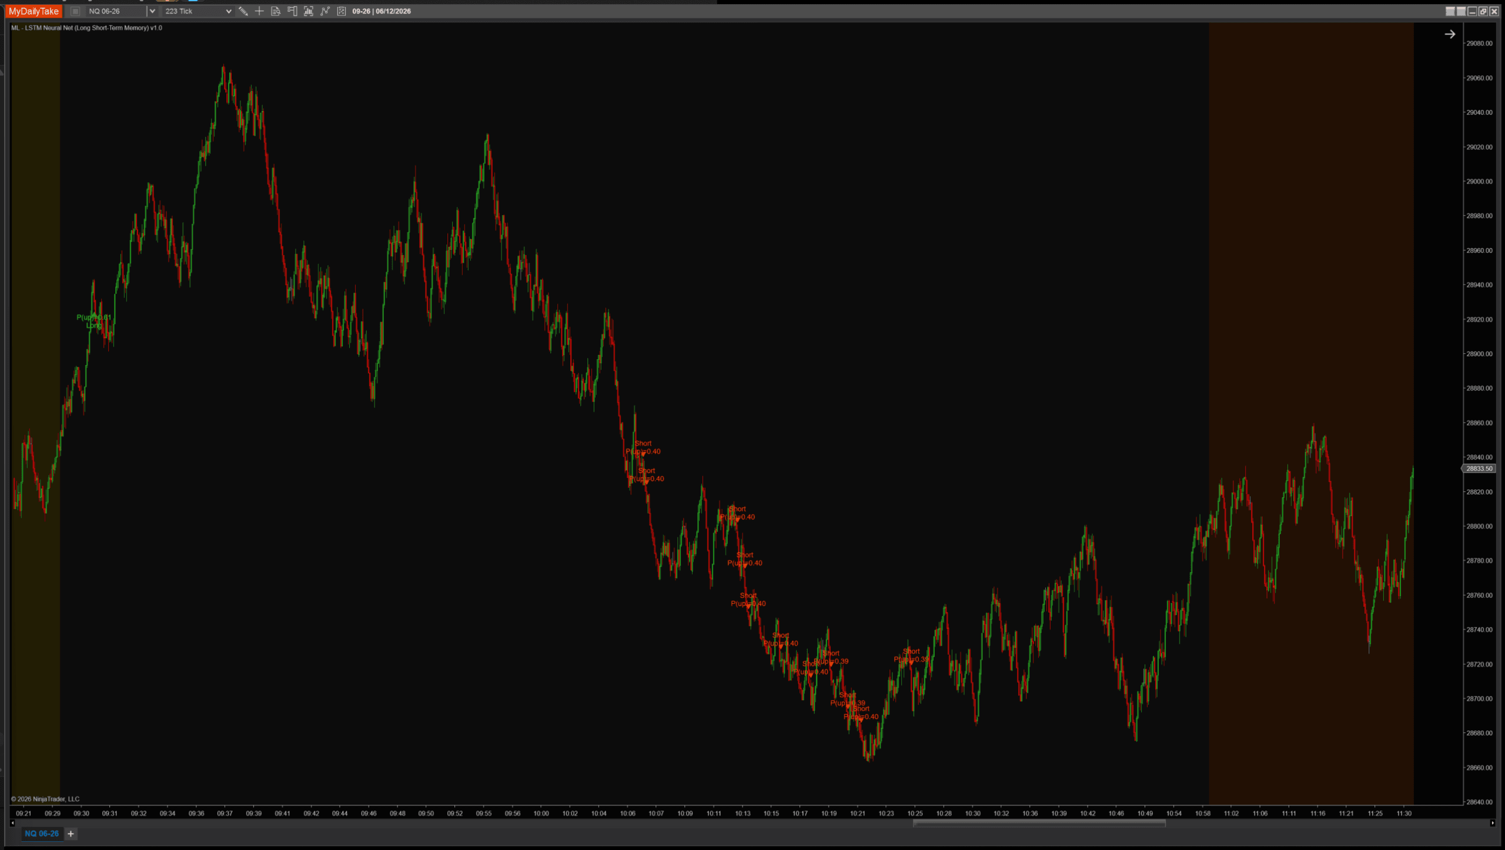Click the horizontal scrollbar thumb
Viewport: 1505px width, 850px height.
point(1039,823)
